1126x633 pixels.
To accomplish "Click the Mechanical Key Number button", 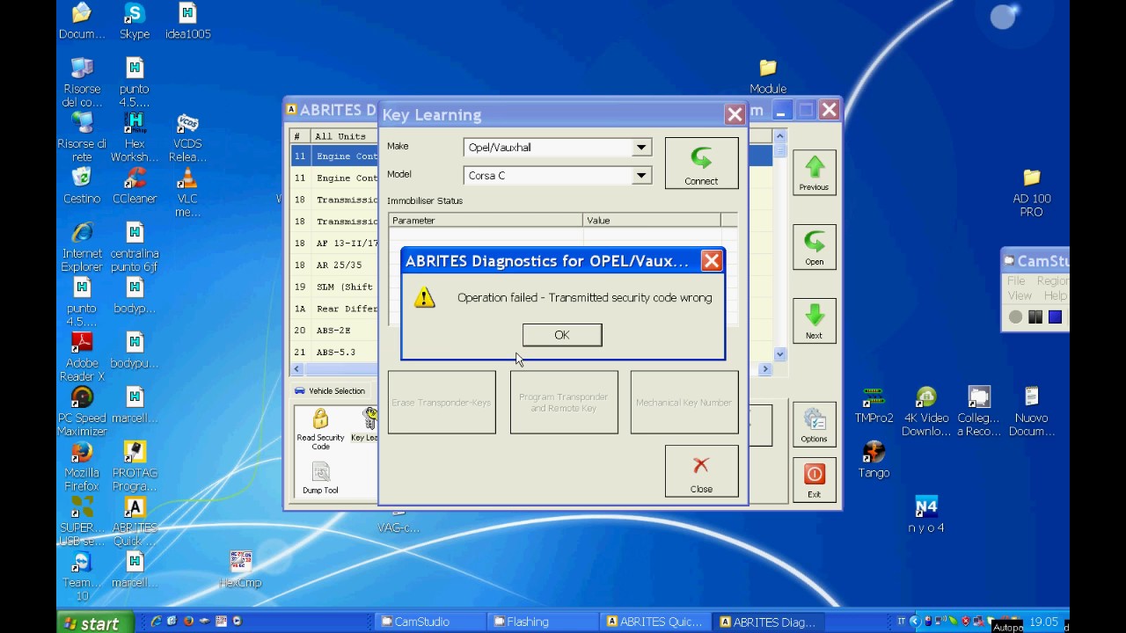I will click(684, 403).
